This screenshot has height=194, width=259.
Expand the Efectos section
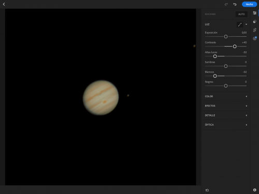226,106
